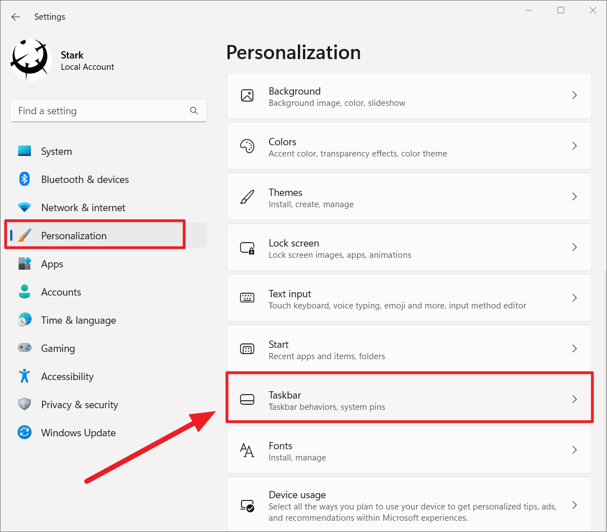Open the Apps settings section
Image resolution: width=607 pixels, height=532 pixels.
click(x=52, y=263)
